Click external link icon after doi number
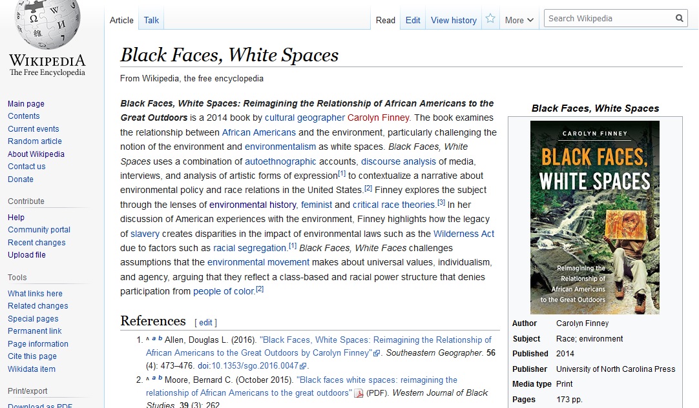Viewport: 699px width, 408px height. [303, 366]
